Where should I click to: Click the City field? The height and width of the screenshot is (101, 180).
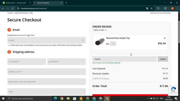(46, 91)
